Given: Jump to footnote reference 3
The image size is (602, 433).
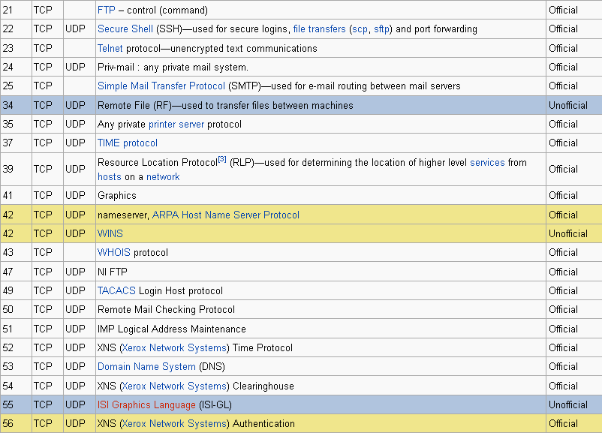Looking at the screenshot, I should click(221, 159).
